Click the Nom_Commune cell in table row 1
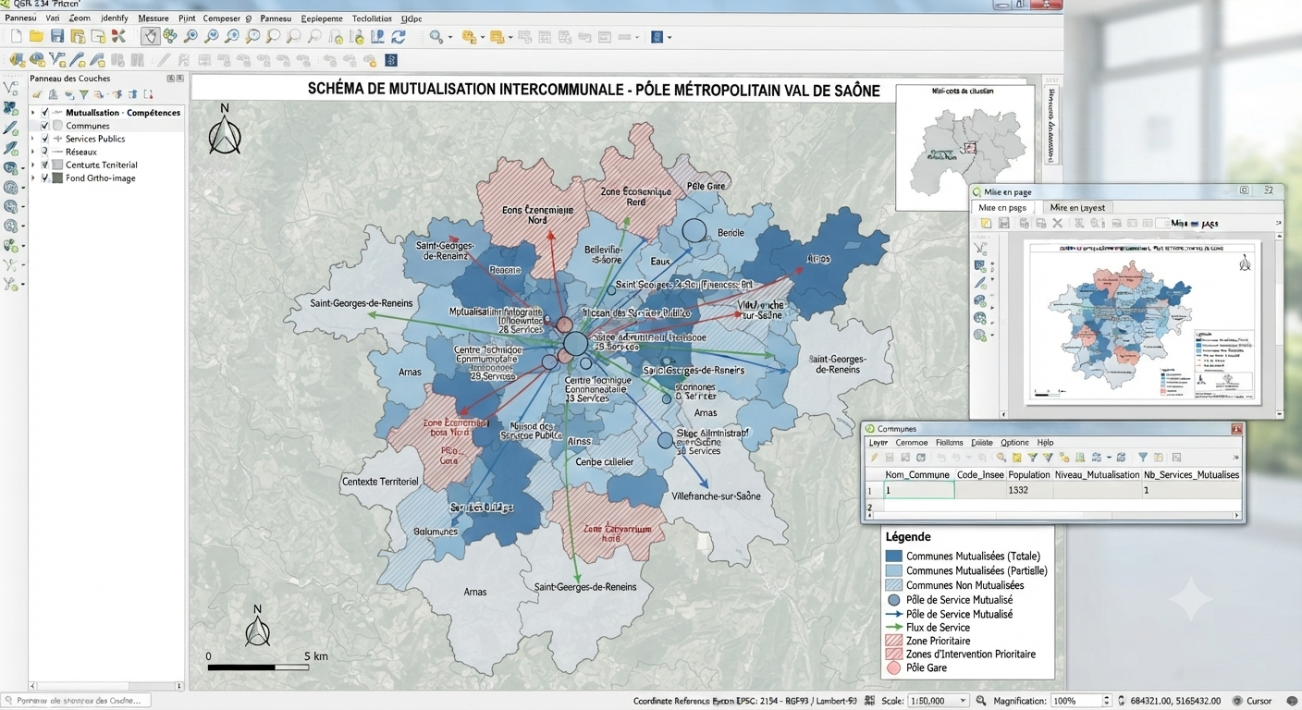The image size is (1302, 710). coord(917,491)
